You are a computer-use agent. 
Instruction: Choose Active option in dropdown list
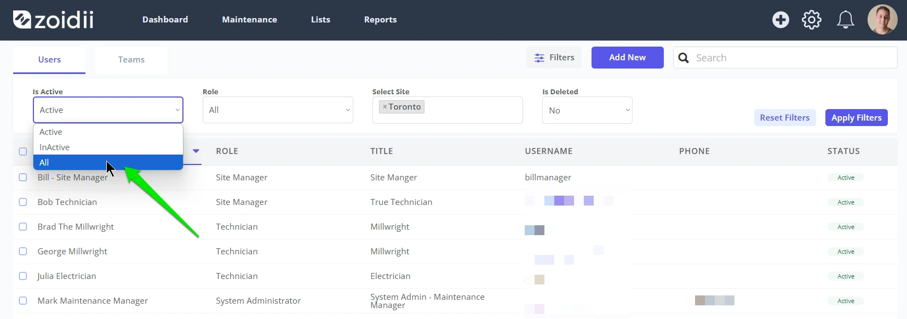(108, 132)
